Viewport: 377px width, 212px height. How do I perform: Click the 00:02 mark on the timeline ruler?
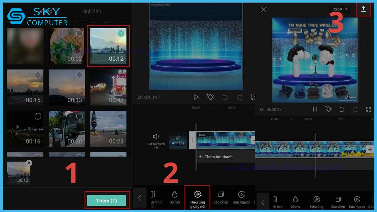(232, 108)
